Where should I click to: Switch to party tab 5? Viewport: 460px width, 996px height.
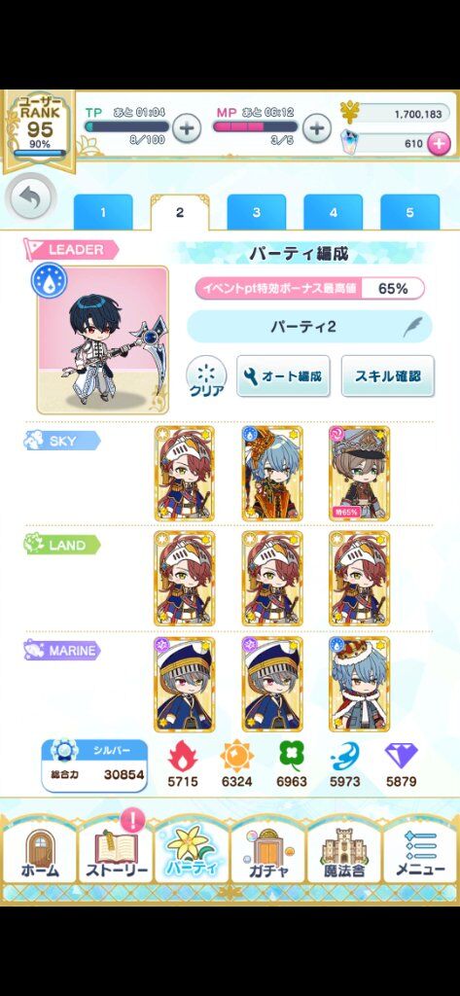pos(409,212)
